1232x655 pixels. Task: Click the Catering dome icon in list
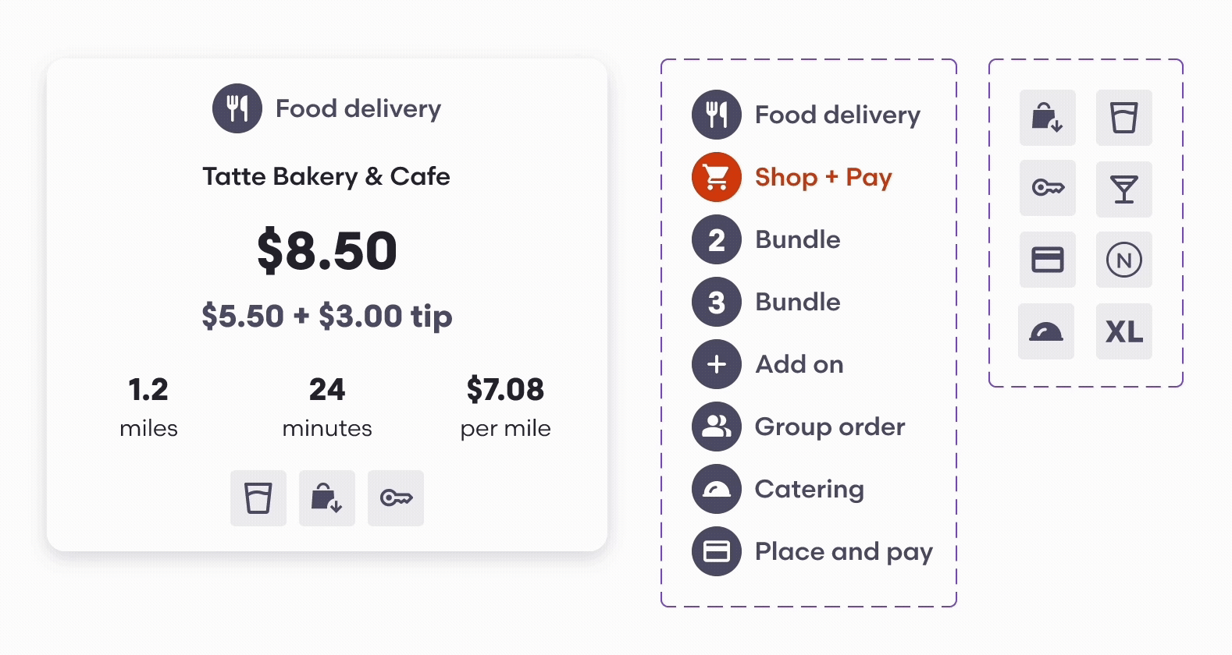(716, 489)
